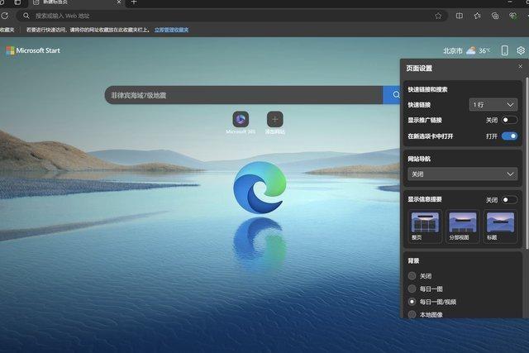529x353 pixels.
Task: Open the tab actions icon left of tabs
Action: 17,2
